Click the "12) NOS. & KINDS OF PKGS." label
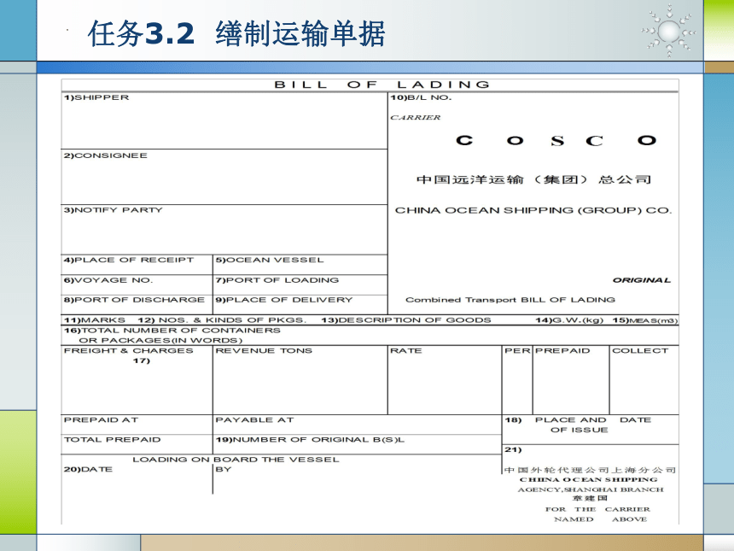This screenshot has width=734, height=551. [x=222, y=320]
